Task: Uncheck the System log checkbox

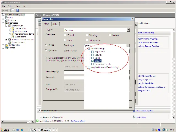Action: pyautogui.click(x=92, y=61)
